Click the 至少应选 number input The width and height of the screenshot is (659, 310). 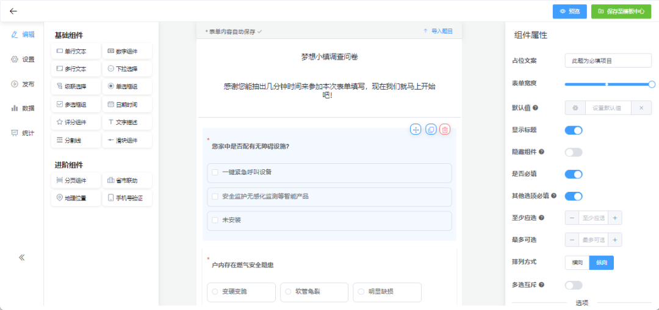[594, 217]
